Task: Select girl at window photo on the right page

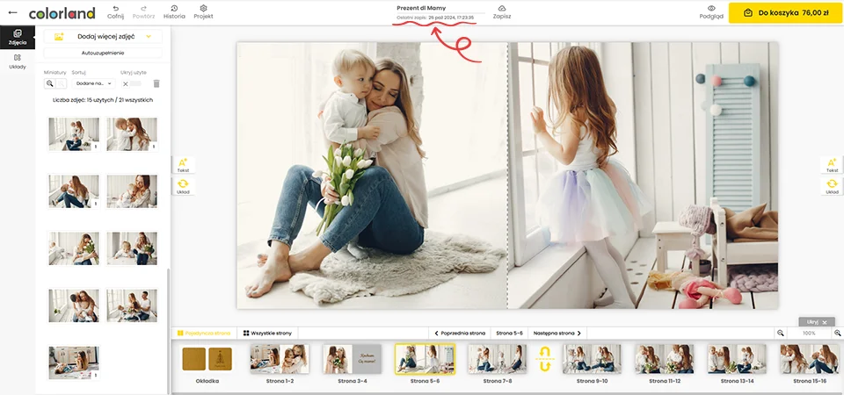Action: 644,176
